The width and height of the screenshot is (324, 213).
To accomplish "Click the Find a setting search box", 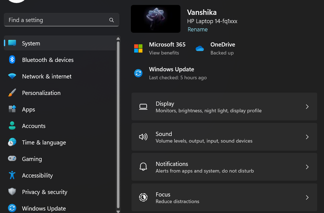I will (x=58, y=20).
